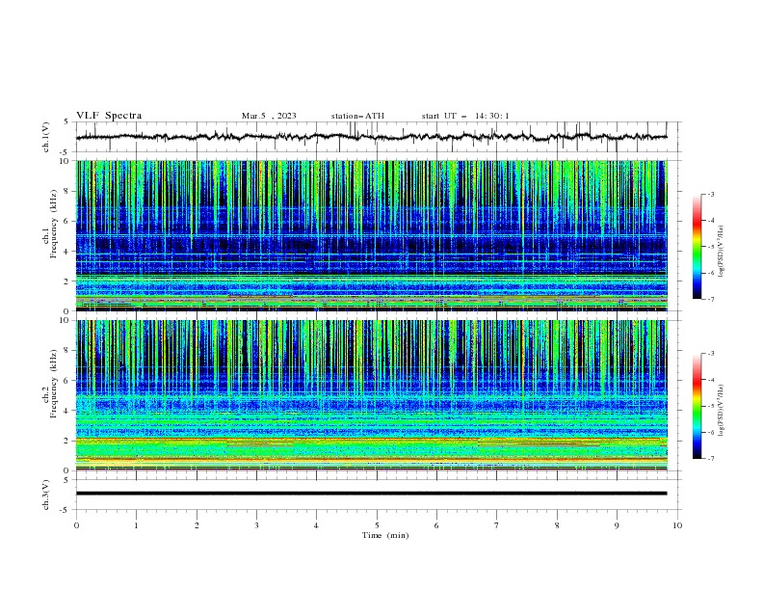The height and width of the screenshot is (590, 763).
Task: Click the ch.1 spectrogram color scale bar
Action: pyautogui.click(x=697, y=247)
